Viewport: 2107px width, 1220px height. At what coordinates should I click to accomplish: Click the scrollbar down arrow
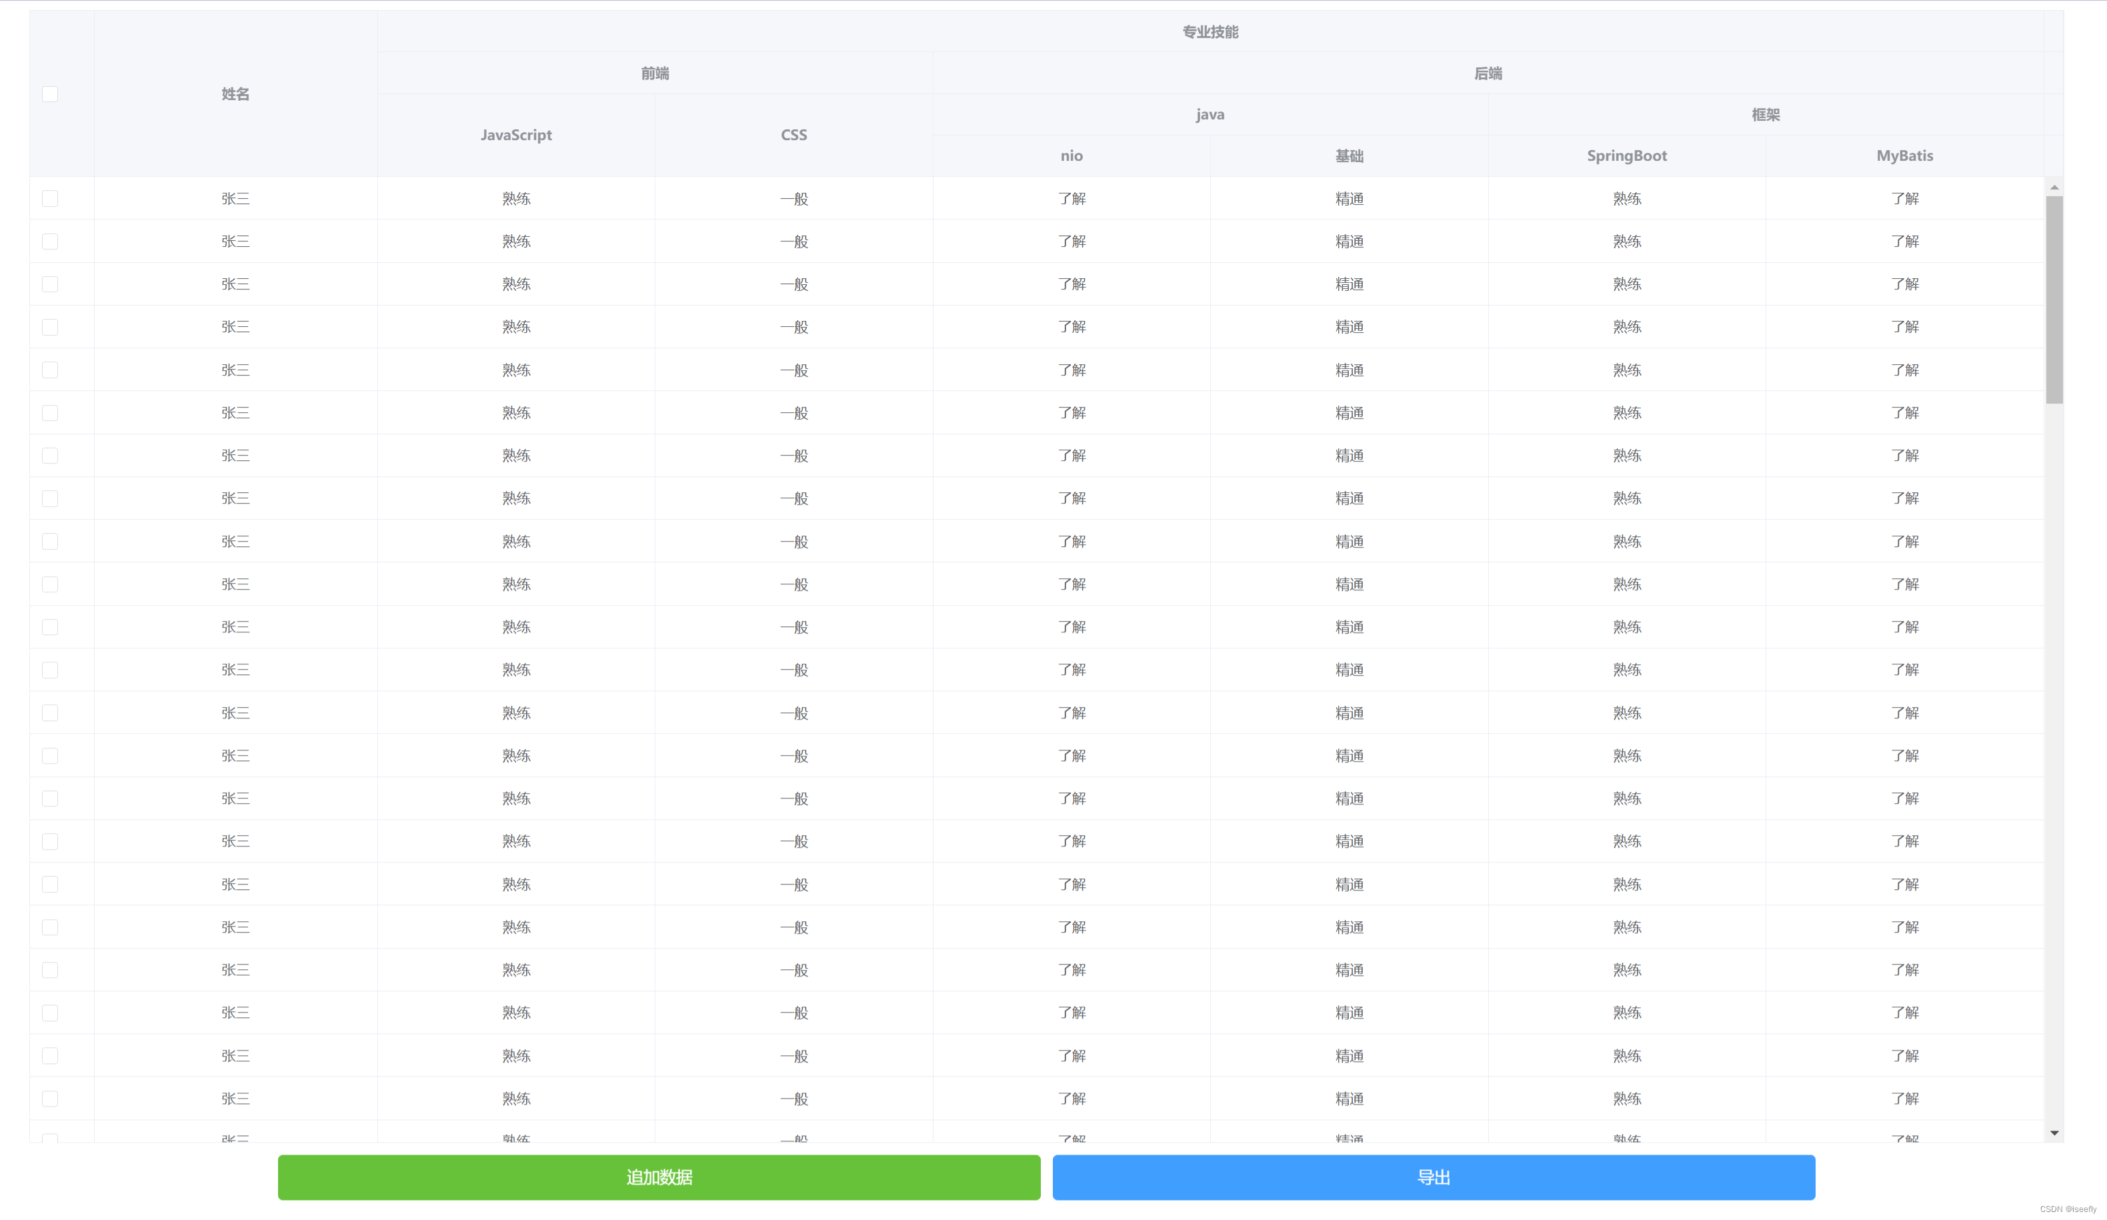[2054, 1133]
